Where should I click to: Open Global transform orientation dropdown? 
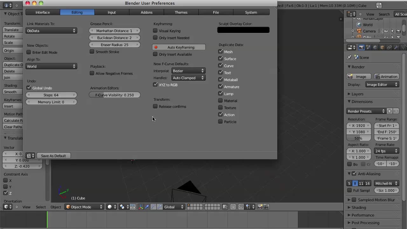[174, 207]
